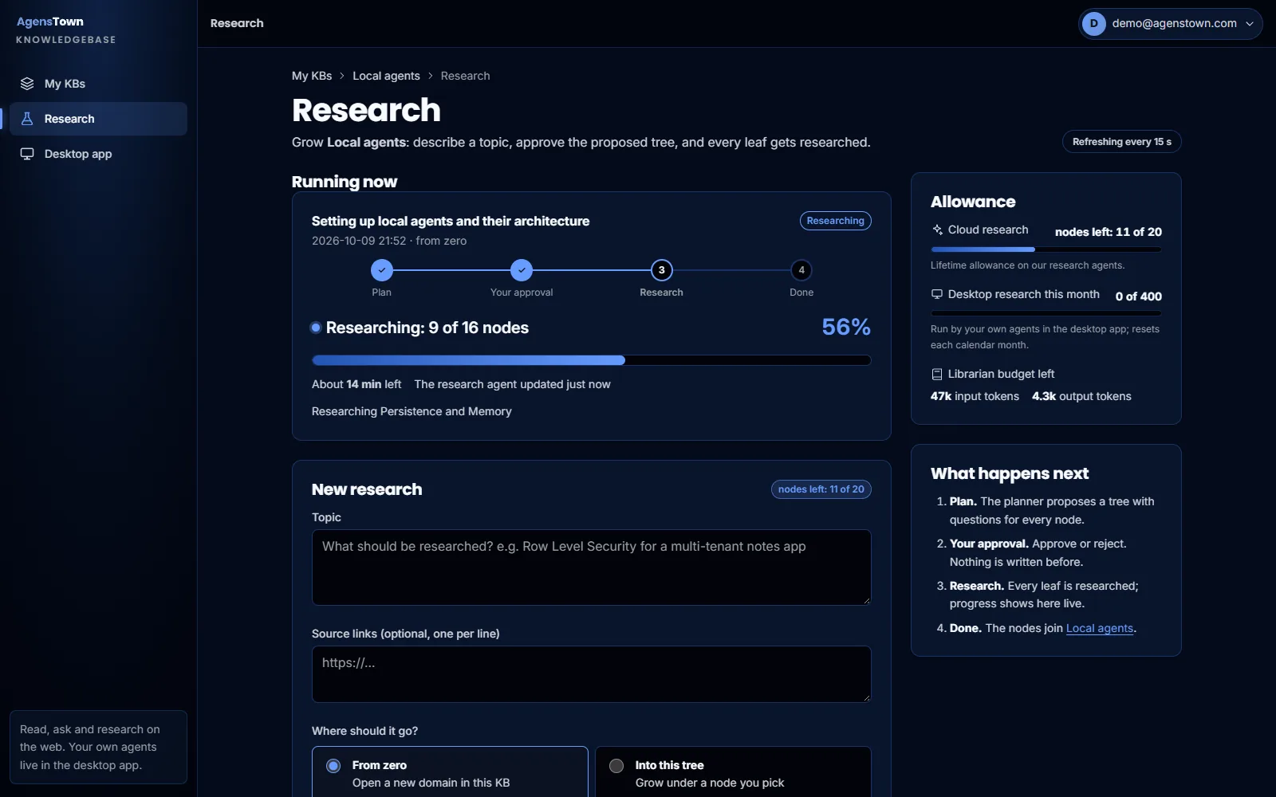This screenshot has height=797, width=1276.
Task: Open the demo@agenstown.com account dropdown
Action: [x=1170, y=24]
